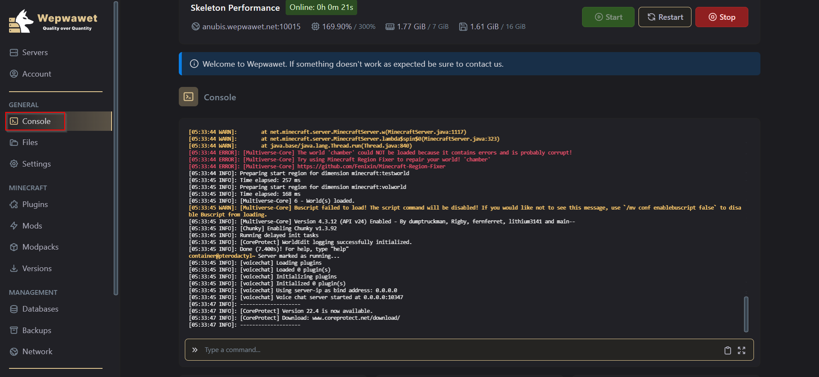Open the Files section
The image size is (819, 377).
[x=30, y=142]
